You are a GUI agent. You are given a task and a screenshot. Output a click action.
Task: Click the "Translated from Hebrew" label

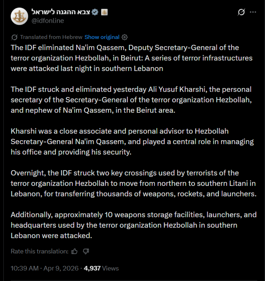[51, 37]
